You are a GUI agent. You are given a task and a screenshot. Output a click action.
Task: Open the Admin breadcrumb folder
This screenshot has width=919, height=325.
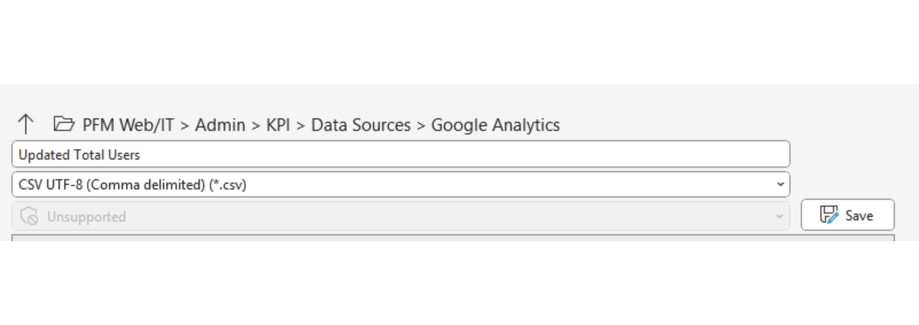pyautogui.click(x=220, y=125)
